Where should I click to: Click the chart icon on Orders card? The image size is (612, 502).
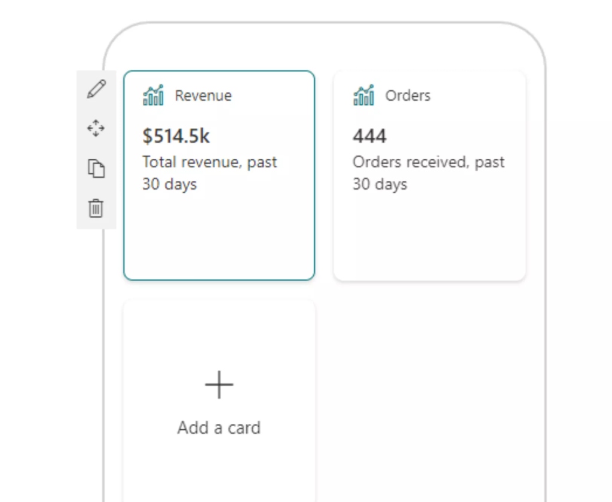[363, 95]
